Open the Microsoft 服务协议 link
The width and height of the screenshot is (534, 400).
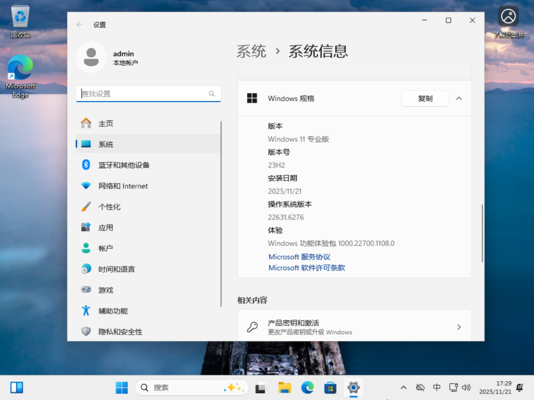(x=299, y=257)
